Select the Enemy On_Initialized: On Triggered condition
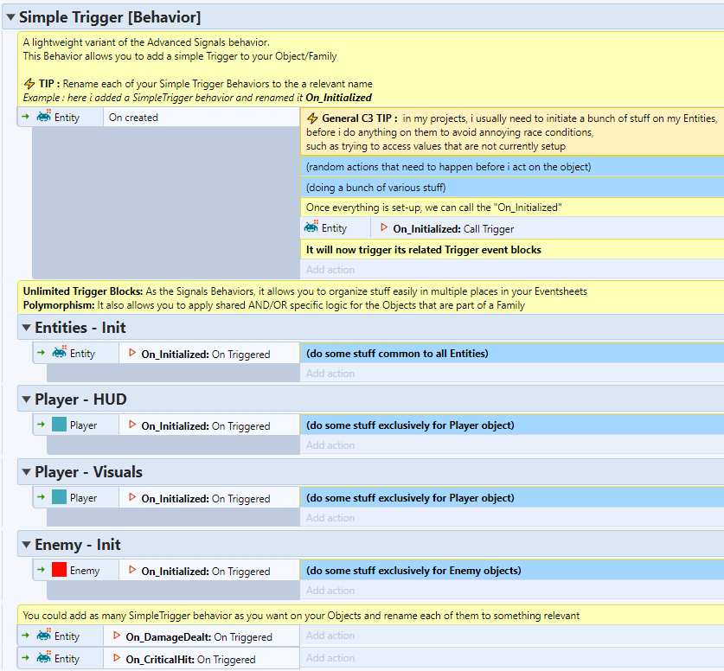The height and width of the screenshot is (671, 724). click(209, 571)
